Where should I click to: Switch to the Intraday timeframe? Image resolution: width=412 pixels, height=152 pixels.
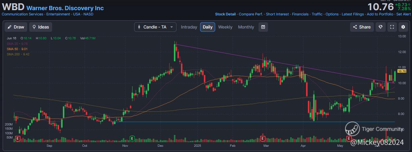click(x=189, y=27)
